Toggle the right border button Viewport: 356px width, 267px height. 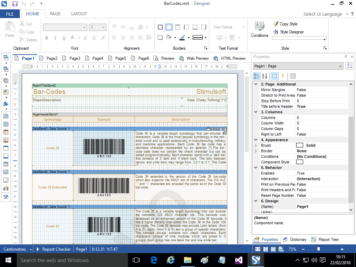click(x=204, y=27)
